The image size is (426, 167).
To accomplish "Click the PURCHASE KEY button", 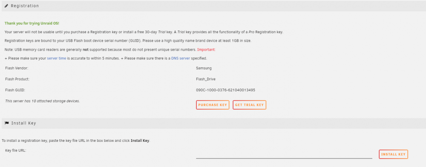I will tap(213, 105).
